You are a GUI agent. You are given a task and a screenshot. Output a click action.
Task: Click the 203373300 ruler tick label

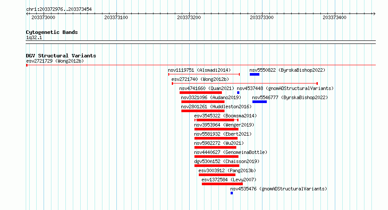click(262, 17)
